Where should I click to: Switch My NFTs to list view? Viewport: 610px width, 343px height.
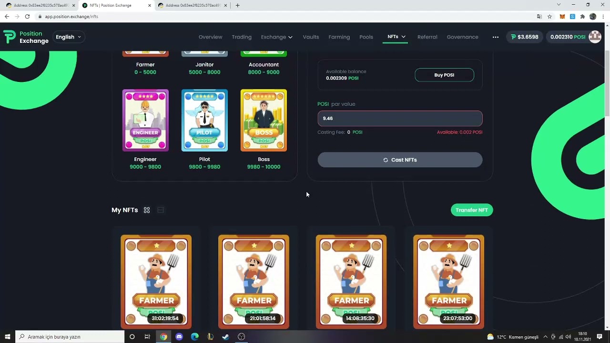pos(161,210)
